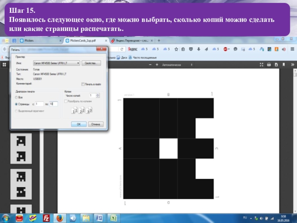Click the RU language indicator in the tray
297x223 pixels.
click(x=245, y=218)
